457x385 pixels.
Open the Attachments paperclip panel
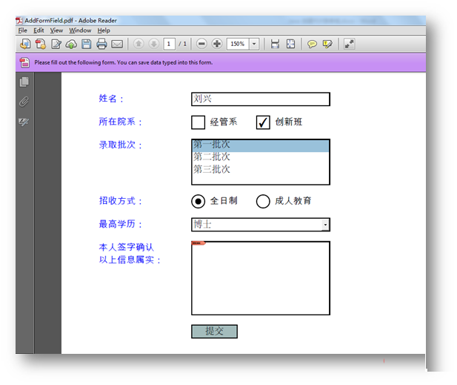point(24,102)
